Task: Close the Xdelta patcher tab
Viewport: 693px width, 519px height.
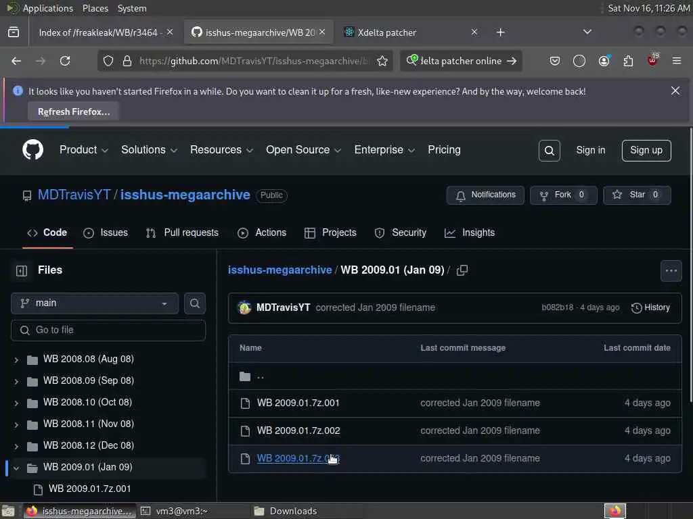Action: pos(474,32)
